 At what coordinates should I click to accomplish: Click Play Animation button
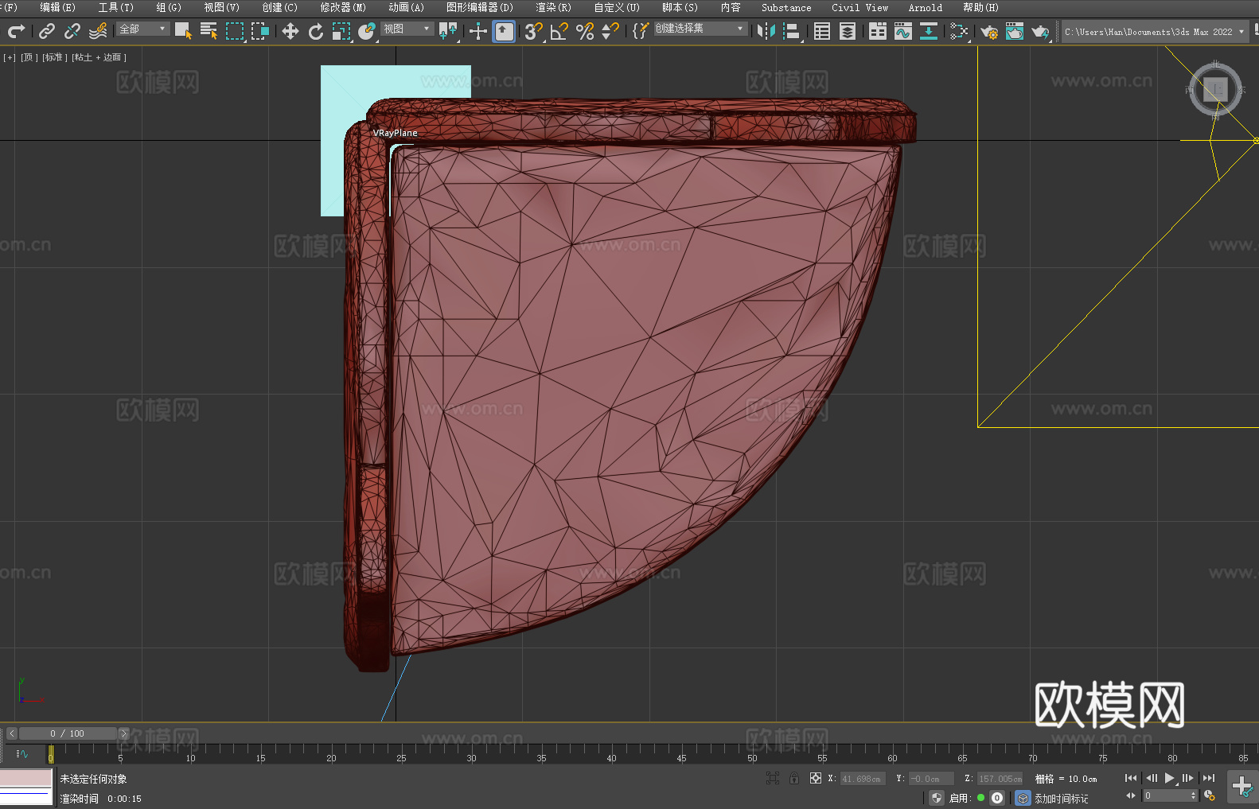pyautogui.click(x=1169, y=778)
